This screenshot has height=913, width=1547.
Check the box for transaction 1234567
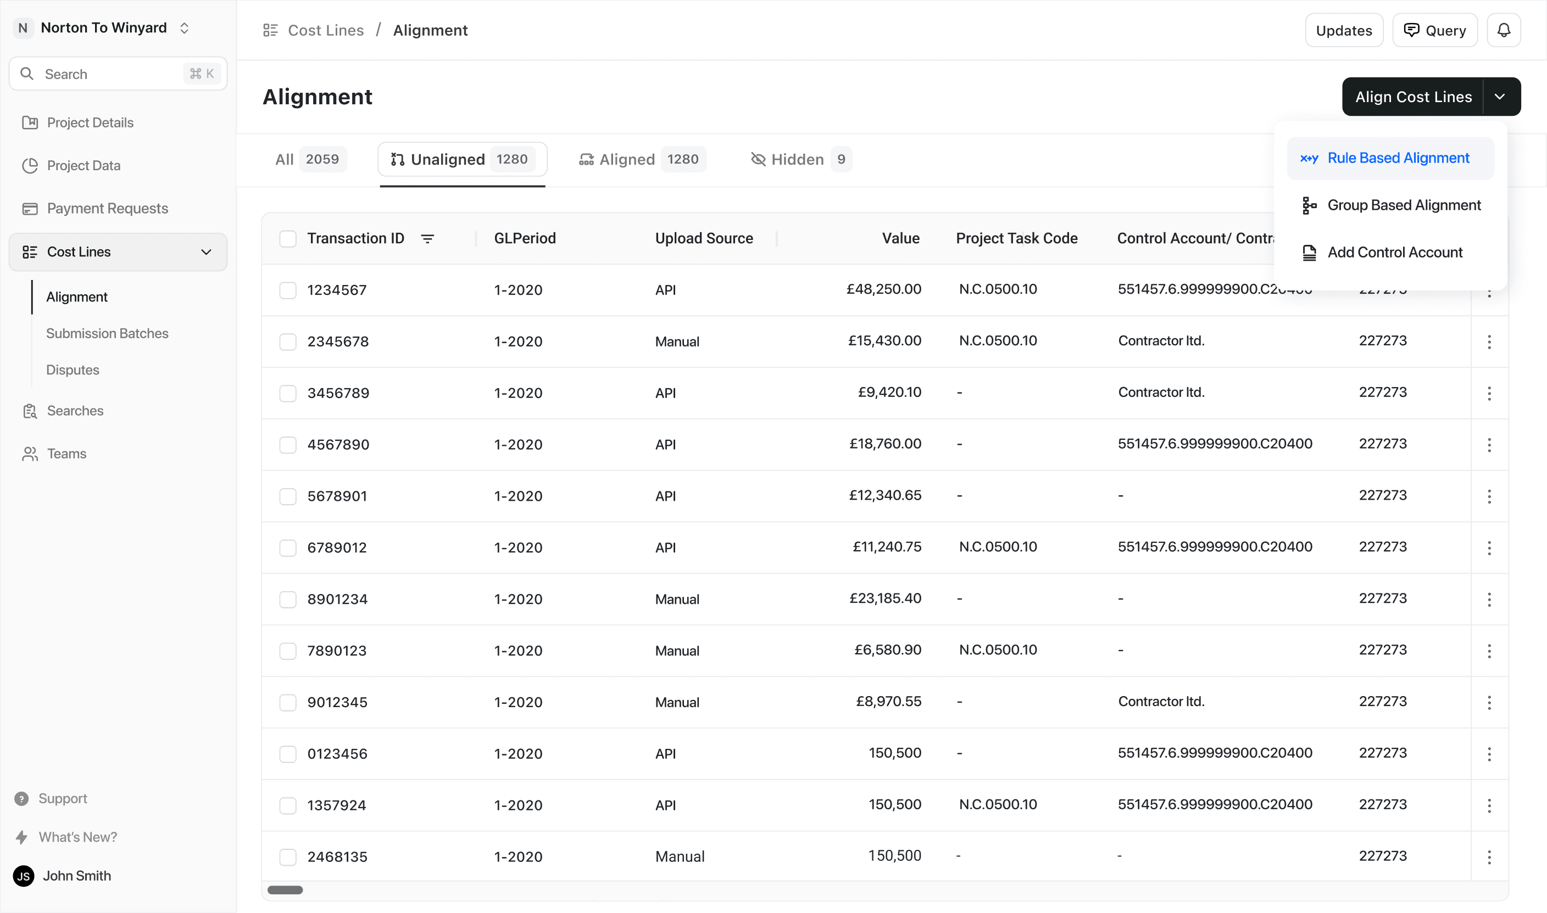[287, 290]
